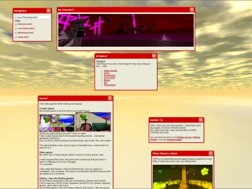
Task: Open the Workshop.html link text in Navigation
Action: (x=26, y=33)
